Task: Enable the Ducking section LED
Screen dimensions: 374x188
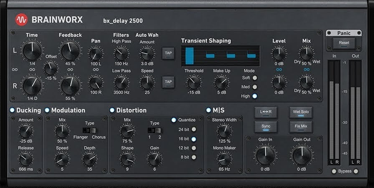Action: 12,110
